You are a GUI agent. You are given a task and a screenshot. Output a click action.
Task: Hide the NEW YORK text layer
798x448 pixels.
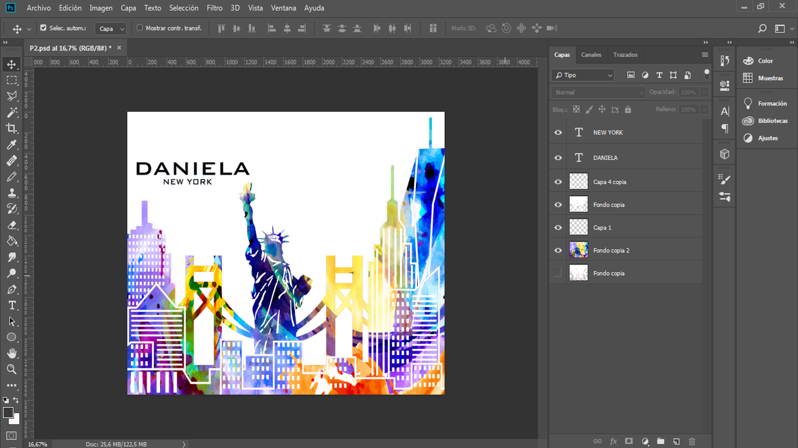pyautogui.click(x=558, y=132)
